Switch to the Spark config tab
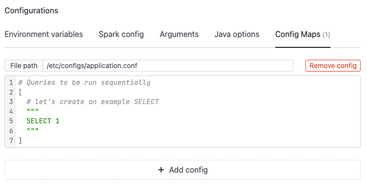The width and height of the screenshot is (367, 185). pos(121,34)
